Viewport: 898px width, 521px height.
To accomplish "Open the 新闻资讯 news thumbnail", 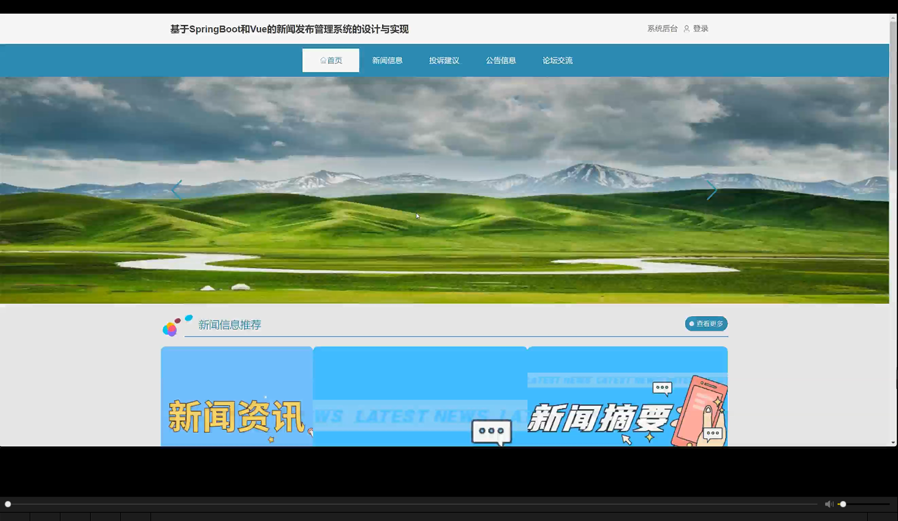I will coord(236,395).
